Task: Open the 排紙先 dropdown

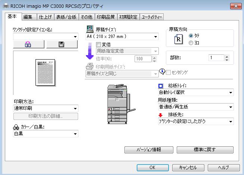Action: (x=196, y=121)
